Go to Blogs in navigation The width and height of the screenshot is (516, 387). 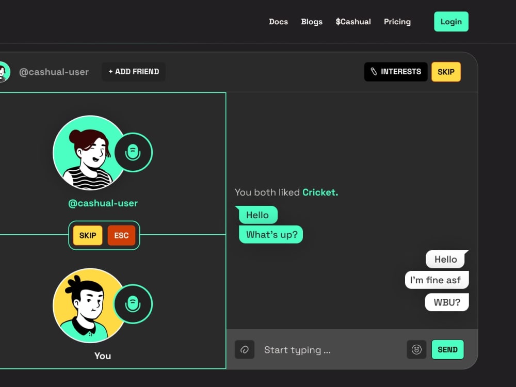(312, 22)
